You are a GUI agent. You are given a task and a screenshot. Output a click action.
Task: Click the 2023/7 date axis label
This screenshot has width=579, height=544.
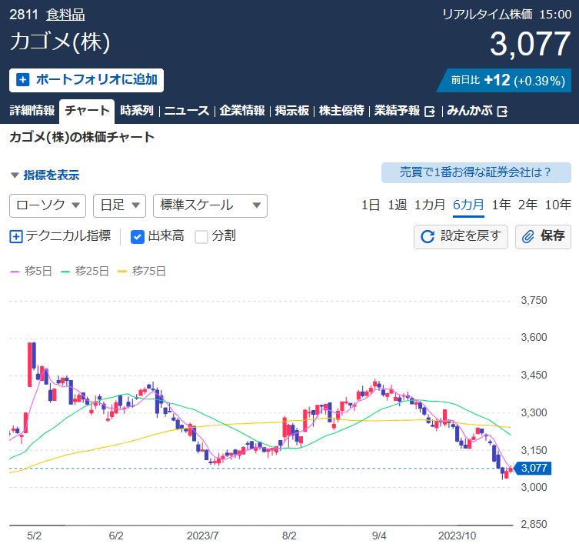point(203,536)
